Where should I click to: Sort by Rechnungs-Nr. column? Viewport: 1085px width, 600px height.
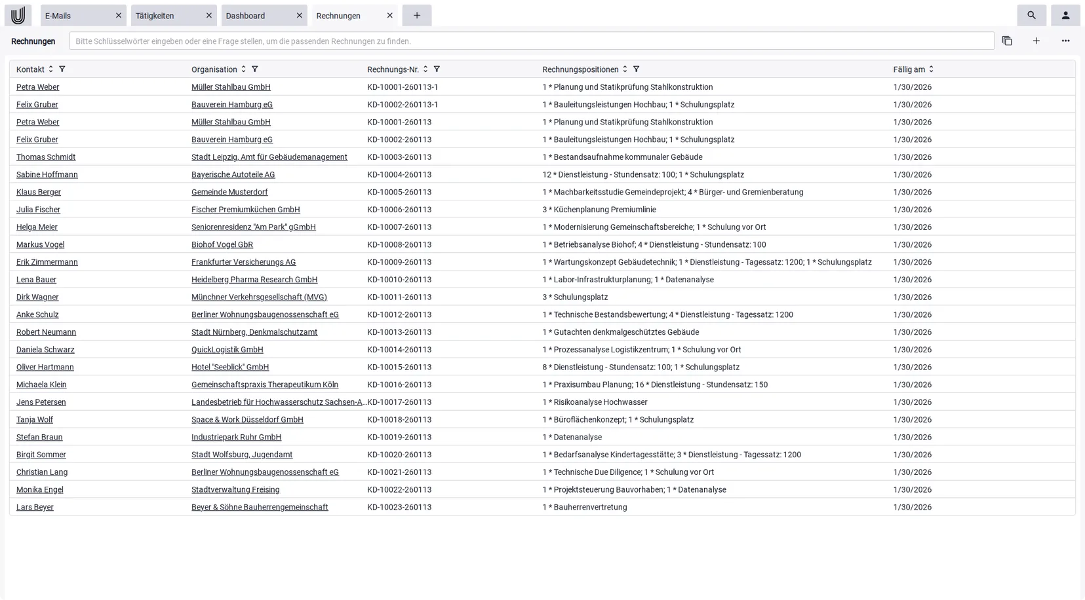[425, 69]
